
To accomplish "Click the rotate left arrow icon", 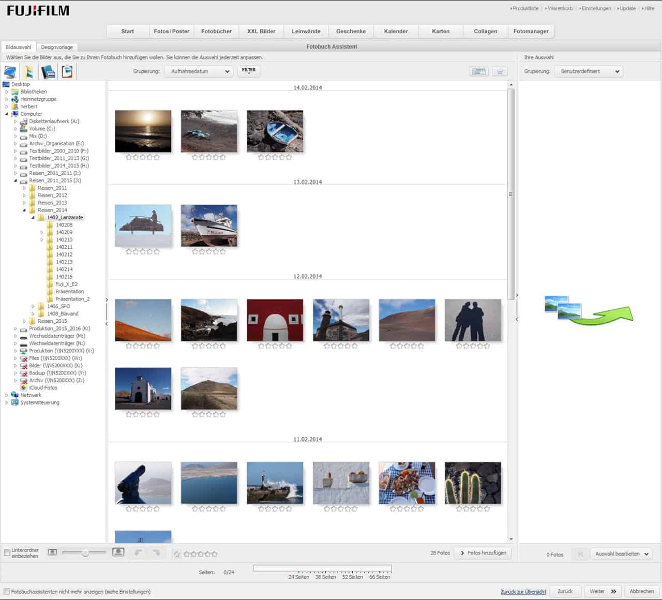I will pos(138,553).
